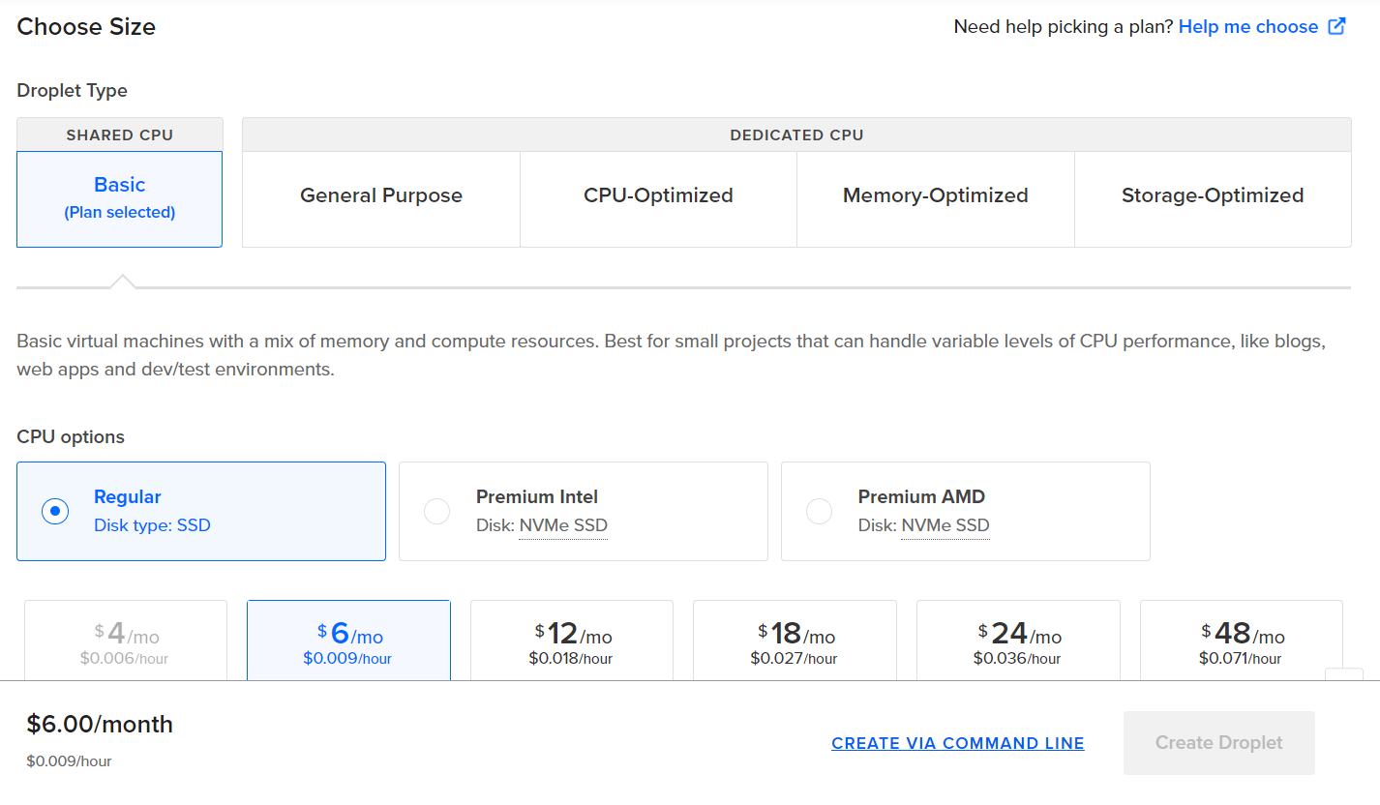This screenshot has height=805, width=1380.
Task: Click the NVMe SSD text under Premium Intel
Action: click(563, 525)
